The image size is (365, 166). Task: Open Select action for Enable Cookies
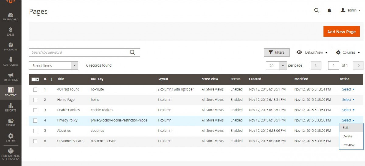(x=348, y=110)
